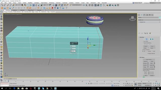Open the Motion panel icon
Image resolution: width=161 pixels, height=90 pixels.
click(147, 15)
